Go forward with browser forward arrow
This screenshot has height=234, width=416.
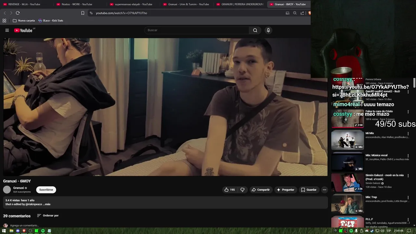tap(11, 13)
